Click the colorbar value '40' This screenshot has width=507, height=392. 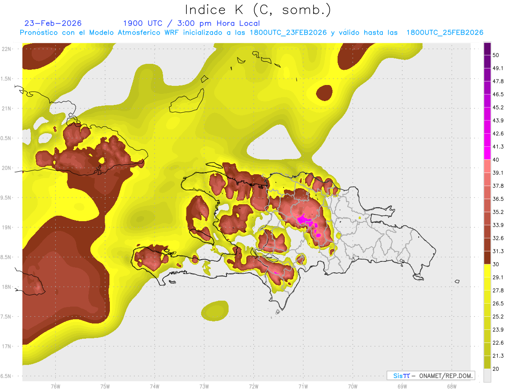(x=496, y=160)
